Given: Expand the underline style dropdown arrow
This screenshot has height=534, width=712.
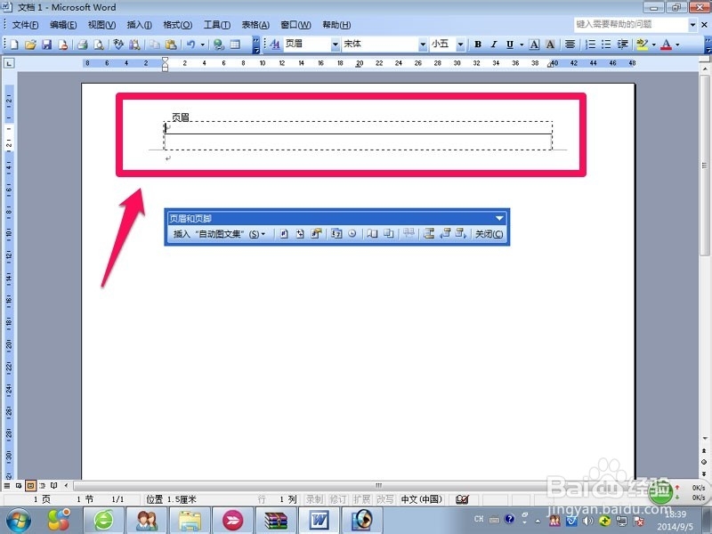Looking at the screenshot, I should (522, 44).
